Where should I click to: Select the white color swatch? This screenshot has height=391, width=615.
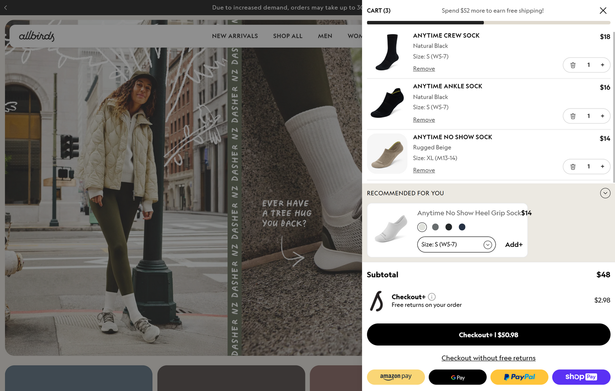coord(422,227)
